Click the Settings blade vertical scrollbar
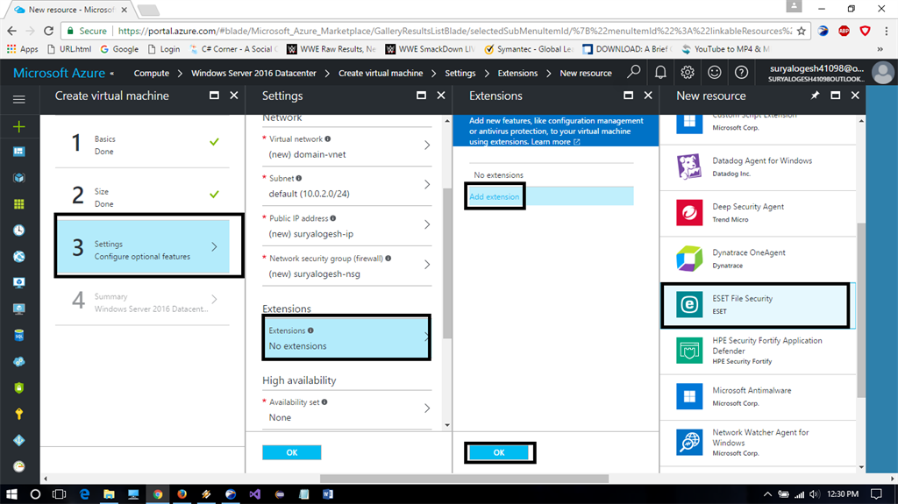This screenshot has width=898, height=504. pyautogui.click(x=447, y=262)
